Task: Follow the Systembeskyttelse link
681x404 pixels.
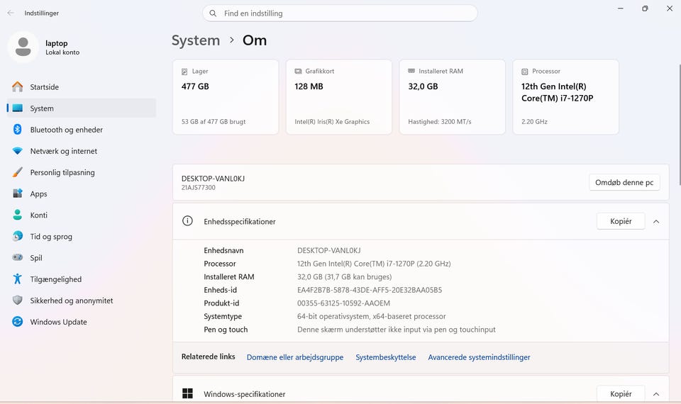Action: [x=386, y=357]
